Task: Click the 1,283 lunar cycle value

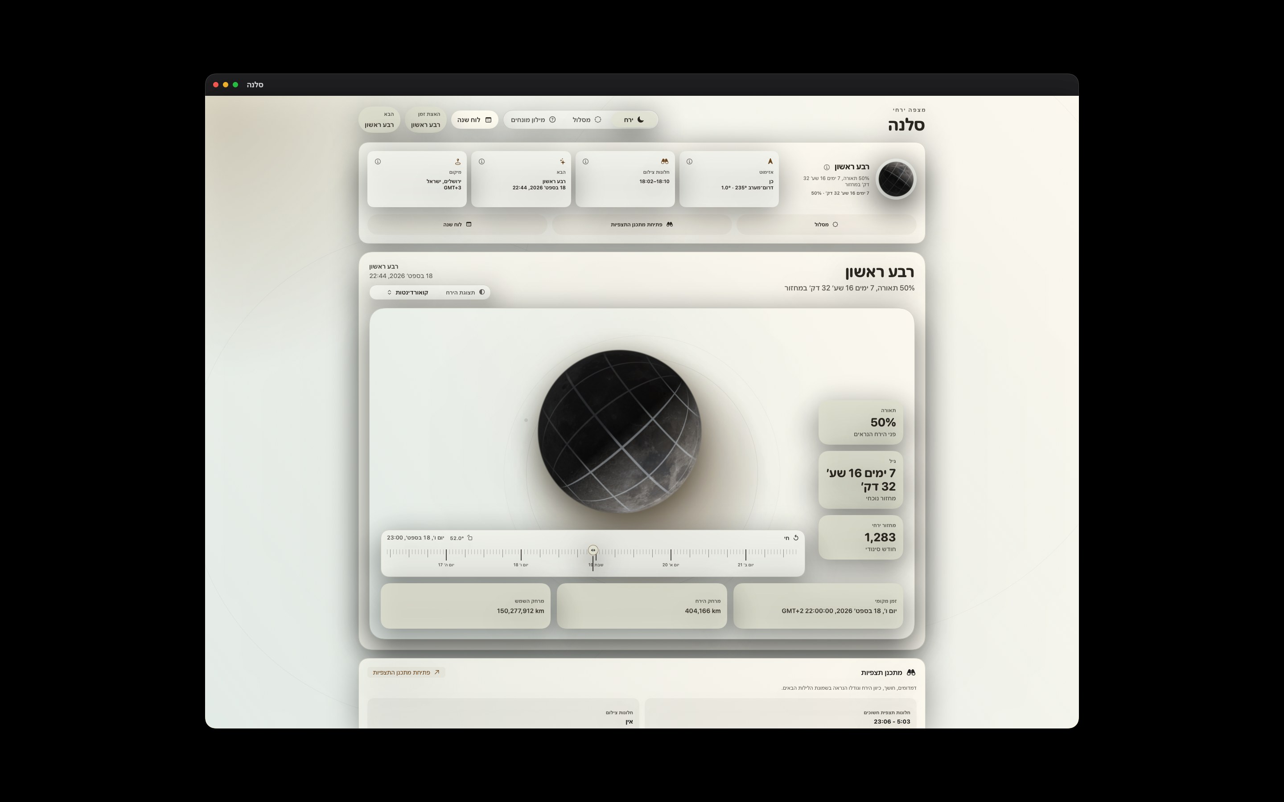Action: coord(880,537)
